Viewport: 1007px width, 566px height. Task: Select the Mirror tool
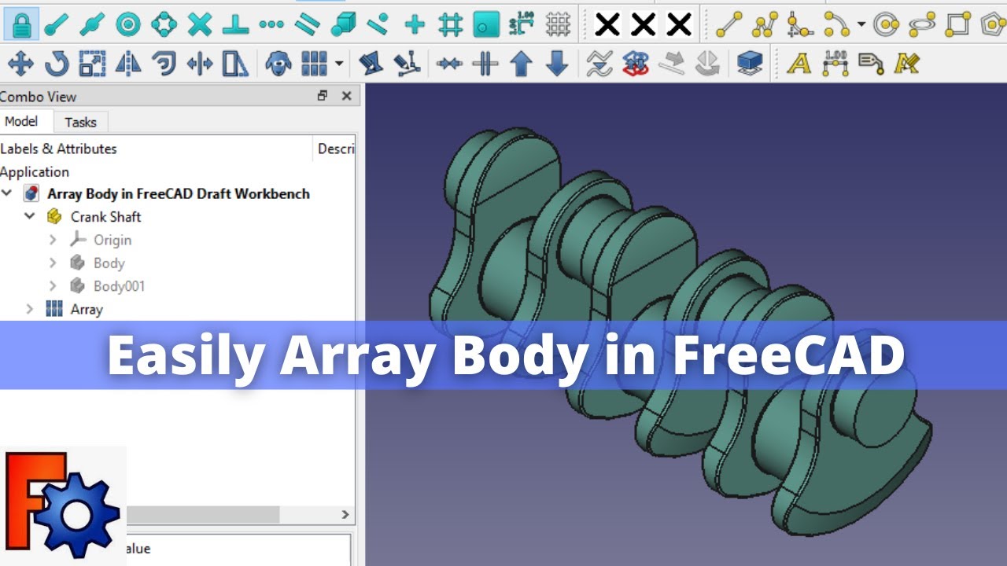tap(128, 63)
